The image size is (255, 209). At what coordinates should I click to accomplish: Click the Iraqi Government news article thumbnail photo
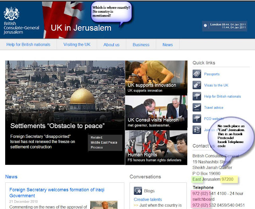[104, 205]
